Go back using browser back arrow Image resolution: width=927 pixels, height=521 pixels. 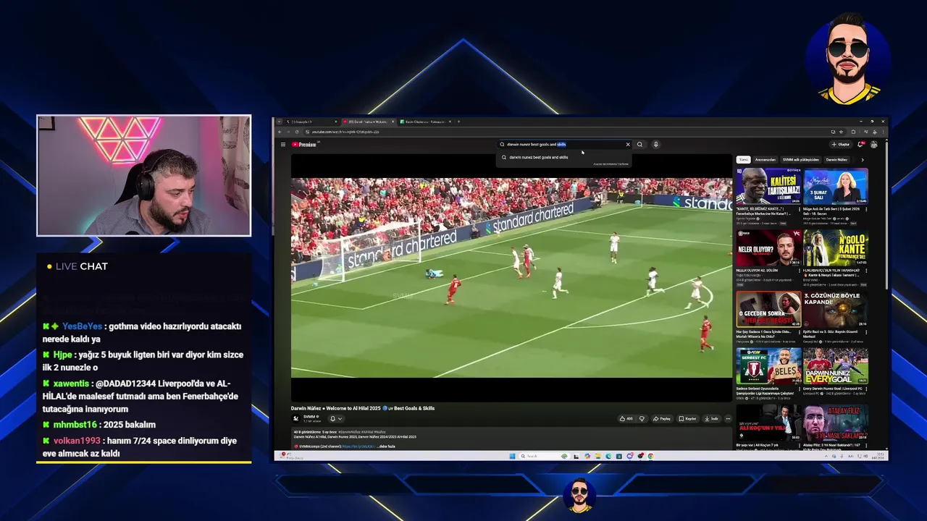(280, 132)
